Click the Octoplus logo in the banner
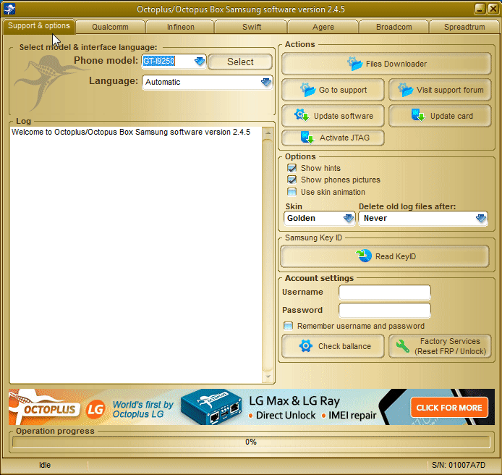The image size is (502, 475). pos(43,407)
